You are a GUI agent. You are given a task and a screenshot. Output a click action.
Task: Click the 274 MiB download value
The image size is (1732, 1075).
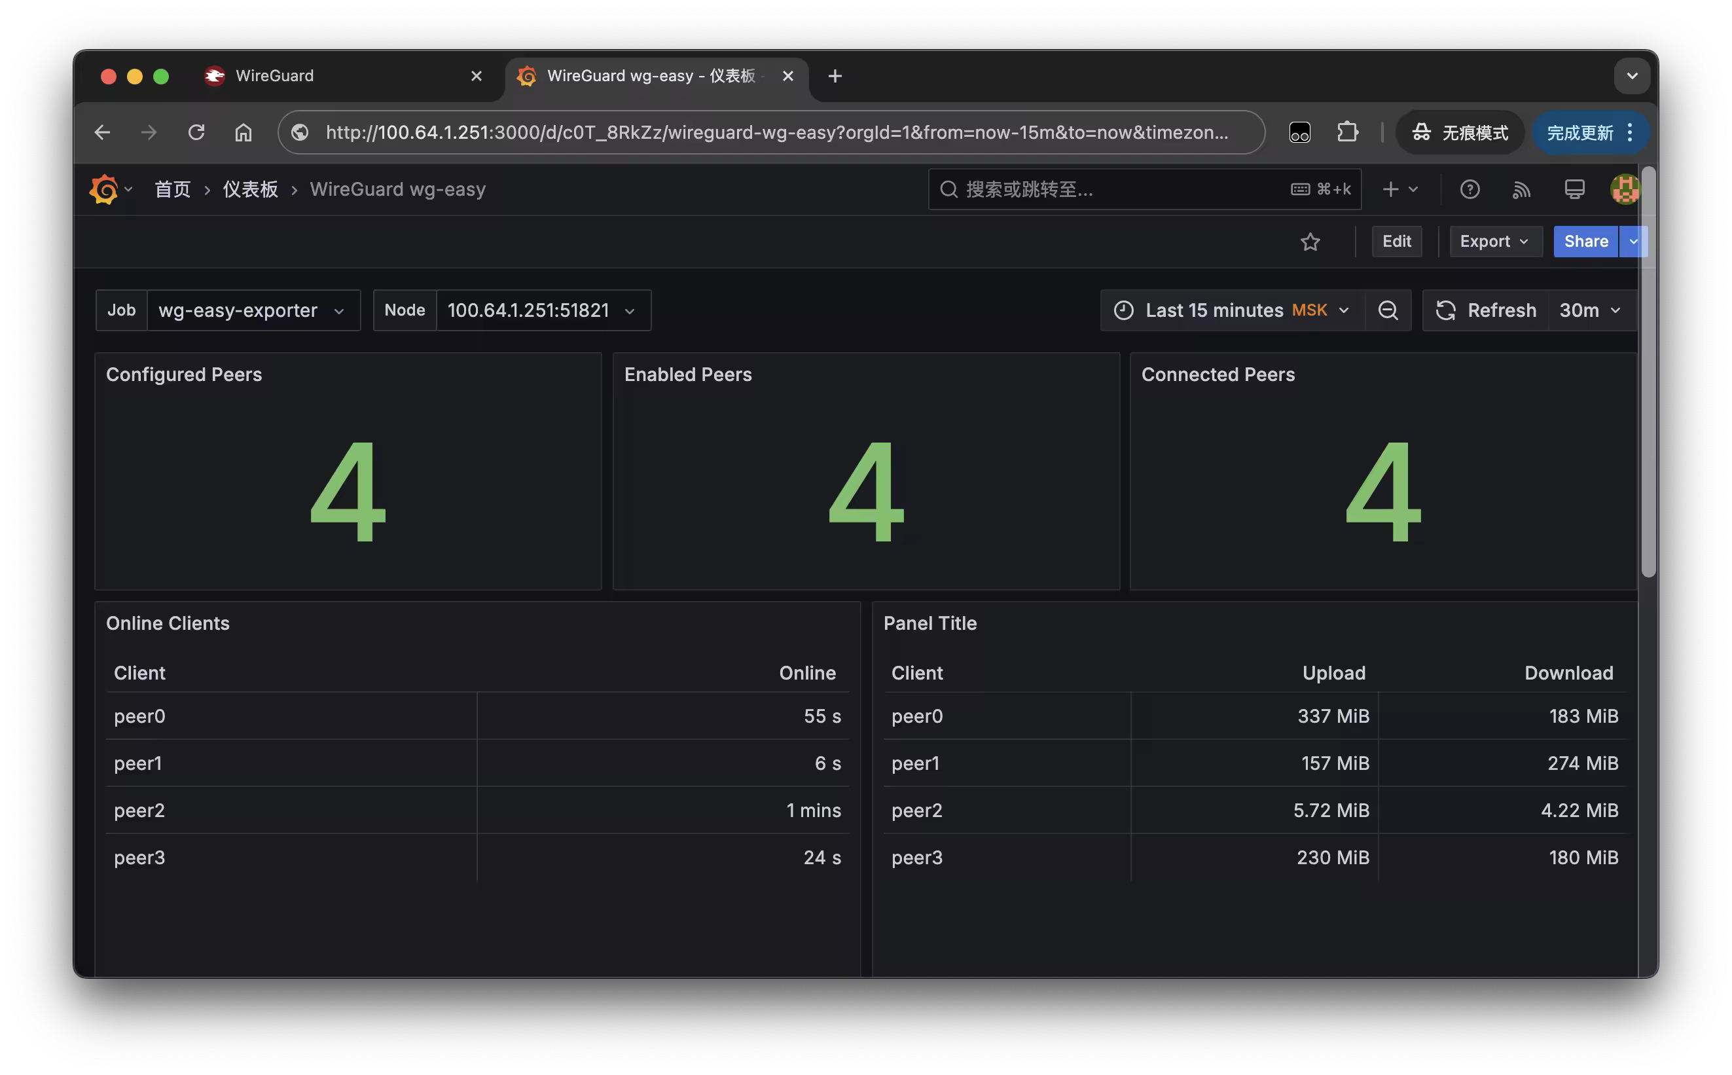[1582, 763]
